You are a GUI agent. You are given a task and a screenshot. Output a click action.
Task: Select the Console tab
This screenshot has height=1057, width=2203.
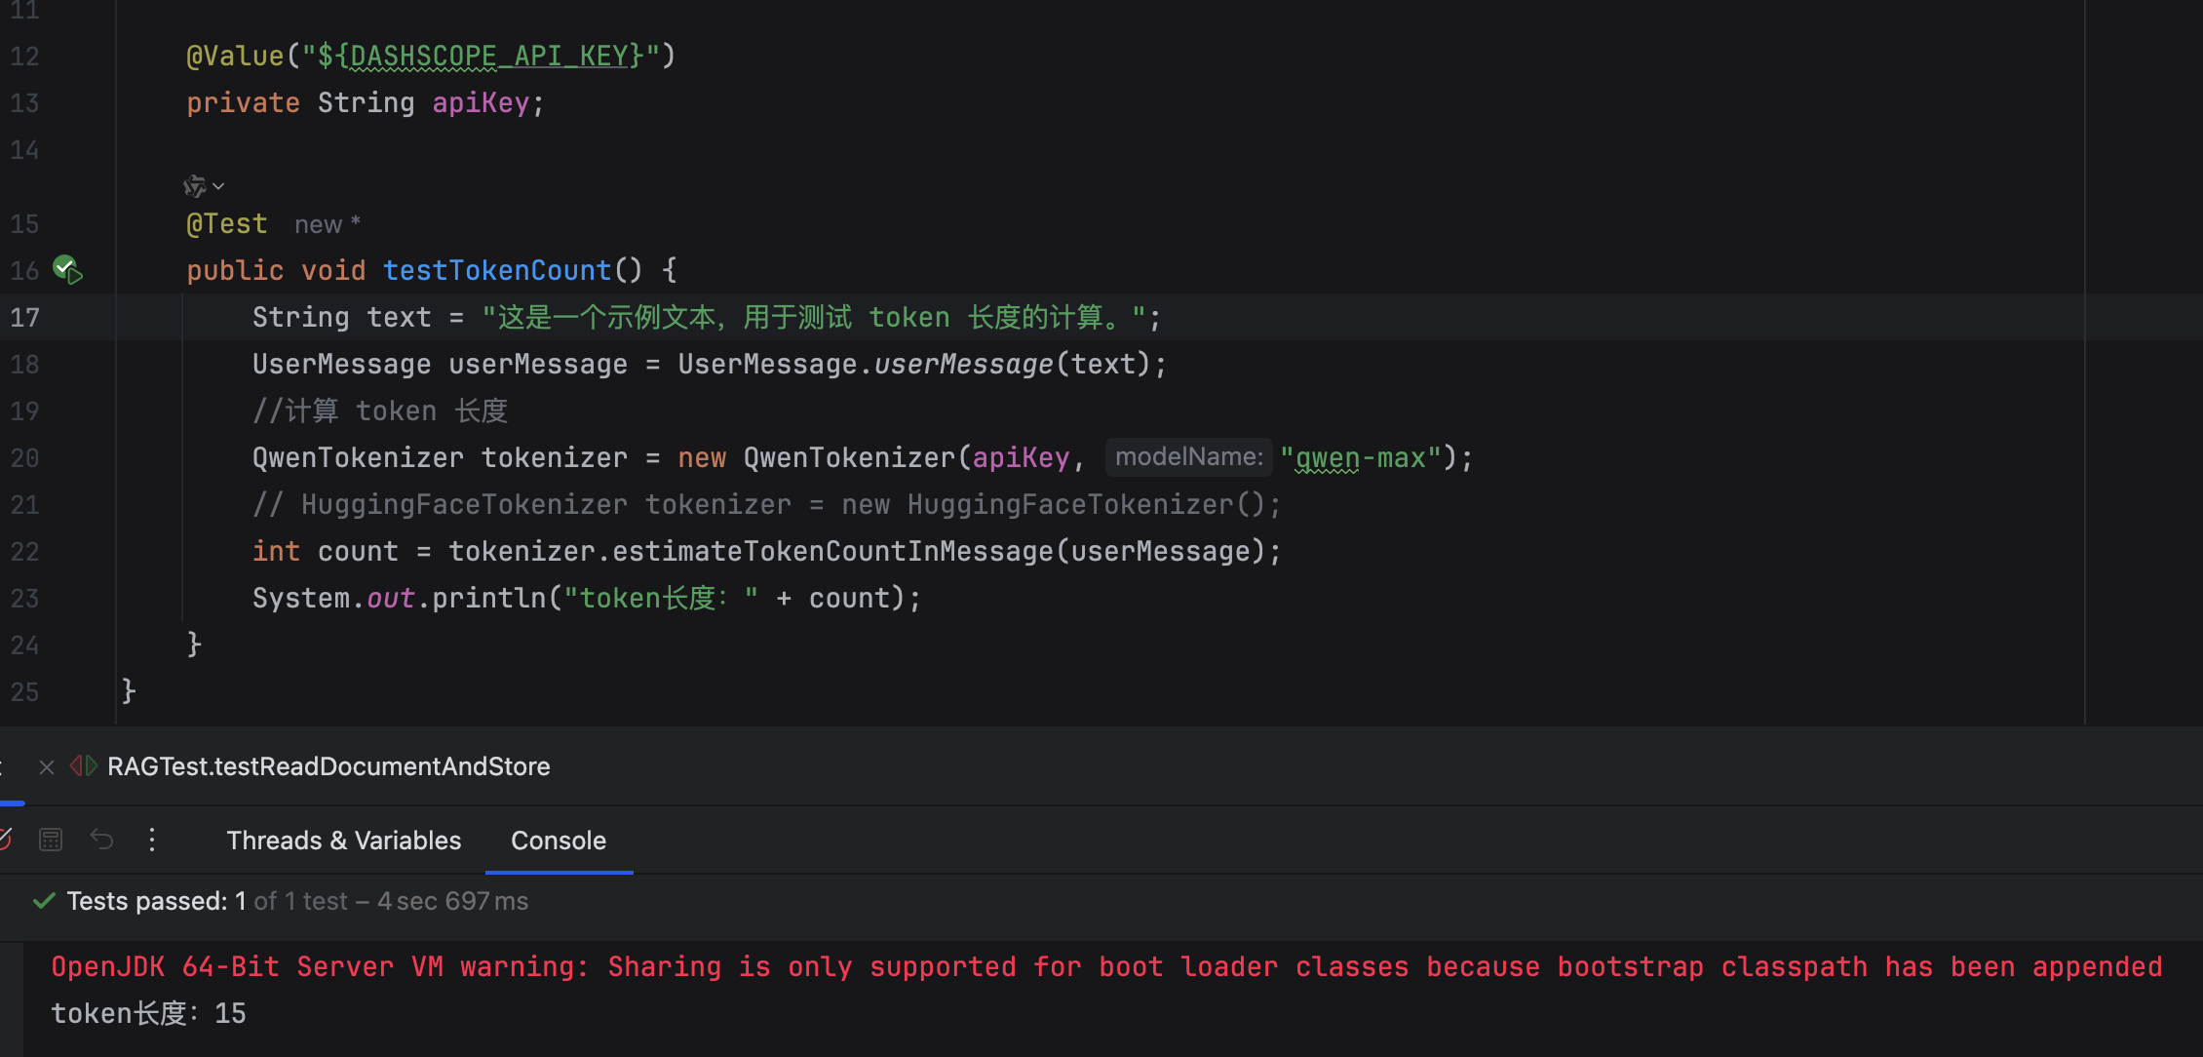tap(558, 841)
